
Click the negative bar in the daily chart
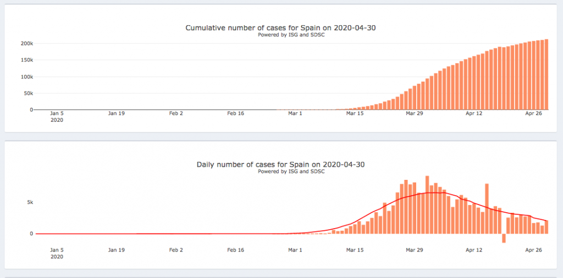[503, 238]
